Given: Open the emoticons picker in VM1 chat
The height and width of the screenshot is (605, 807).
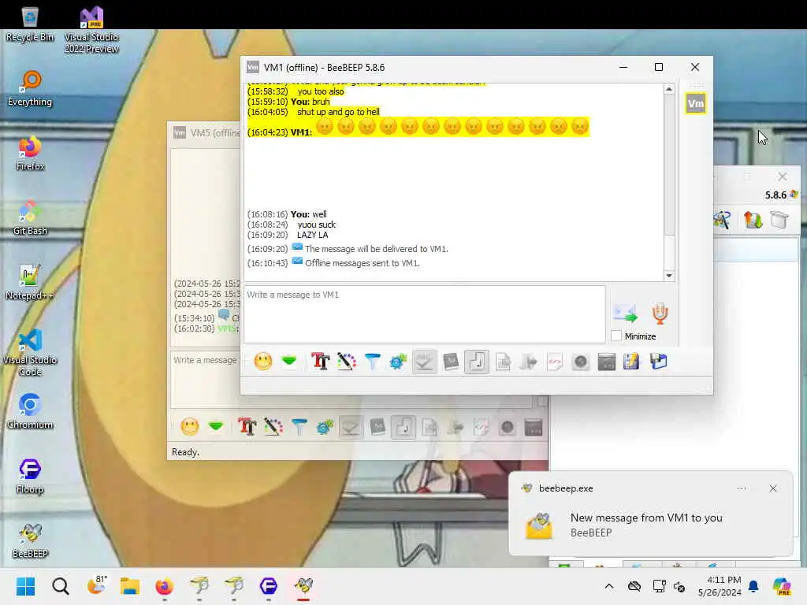Looking at the screenshot, I should pos(263,361).
